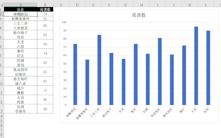Select column G header
The image size is (221, 138).
coord(125,5)
